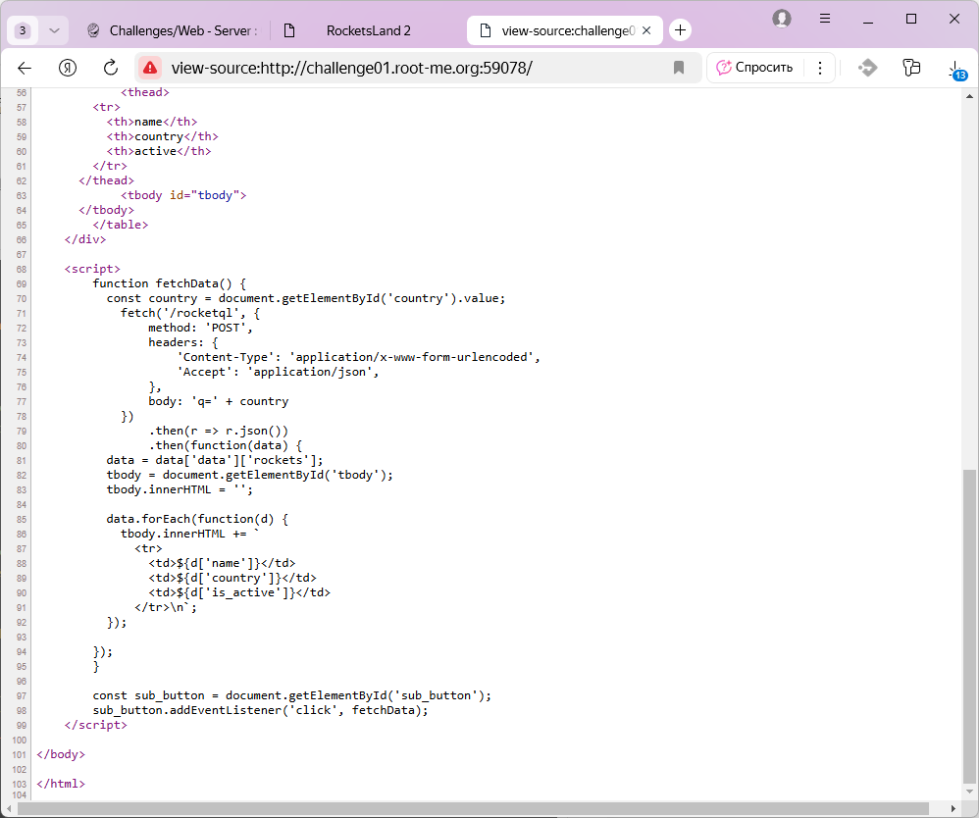
Task: Click the "body: 'q=' + country" line
Action: (219, 401)
